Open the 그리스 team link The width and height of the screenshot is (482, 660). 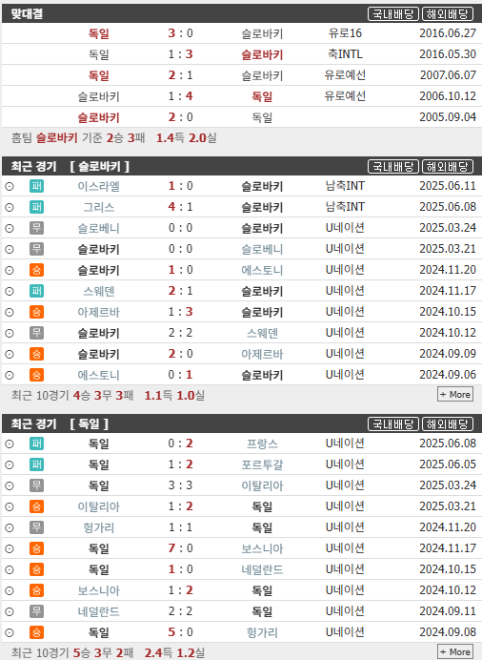point(99,207)
